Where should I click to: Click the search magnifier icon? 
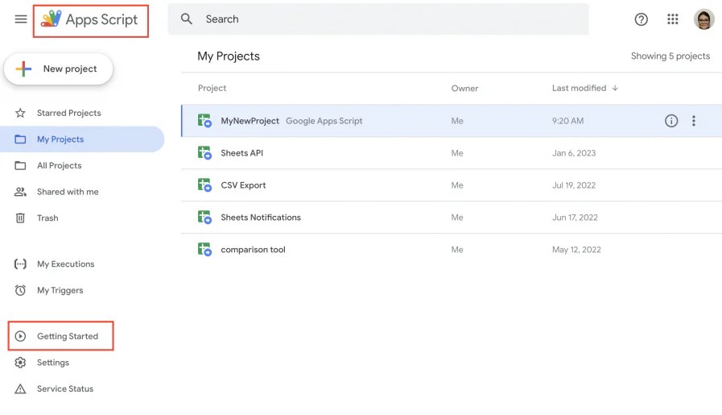click(187, 19)
